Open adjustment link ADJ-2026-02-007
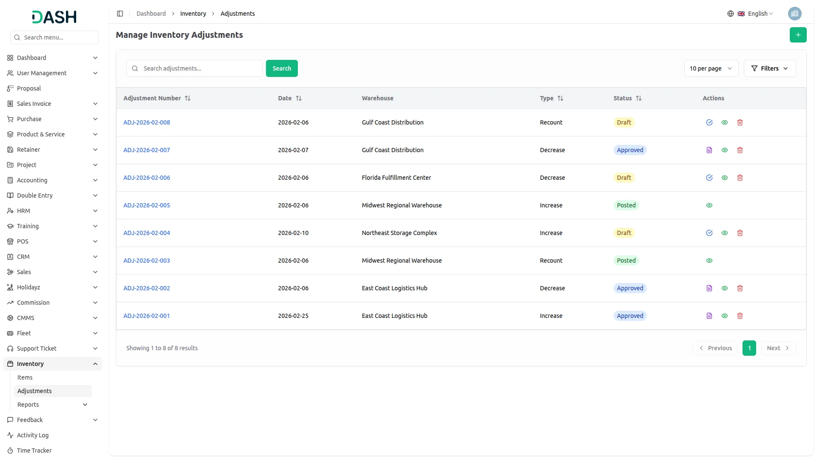The image size is (817, 459). coord(146,150)
